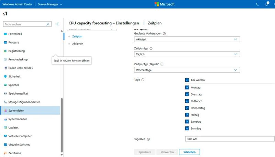Click the Speichern button
The image size is (275, 157).
coord(145,152)
